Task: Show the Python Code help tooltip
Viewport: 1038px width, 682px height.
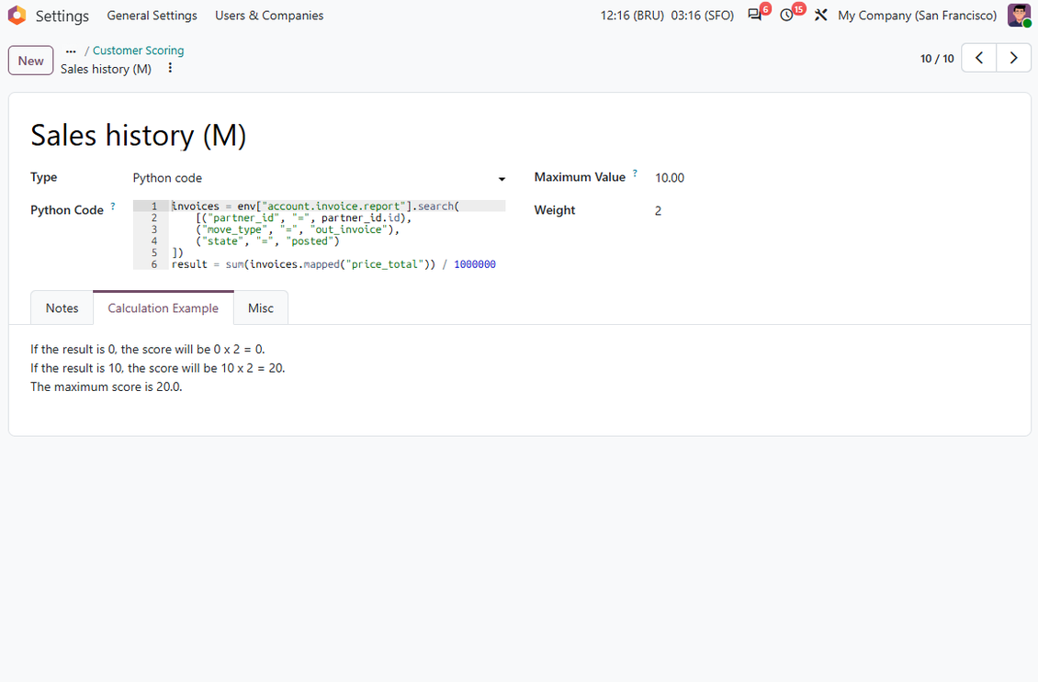Action: (x=113, y=207)
